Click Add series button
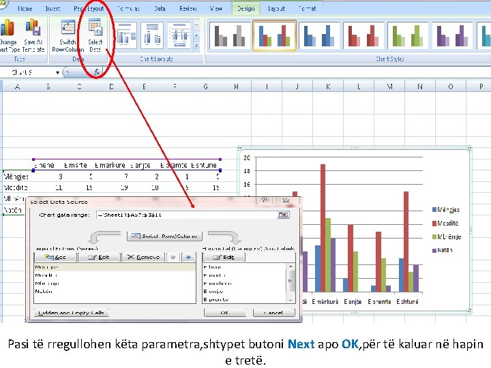491x368 pixels. pyautogui.click(x=55, y=257)
